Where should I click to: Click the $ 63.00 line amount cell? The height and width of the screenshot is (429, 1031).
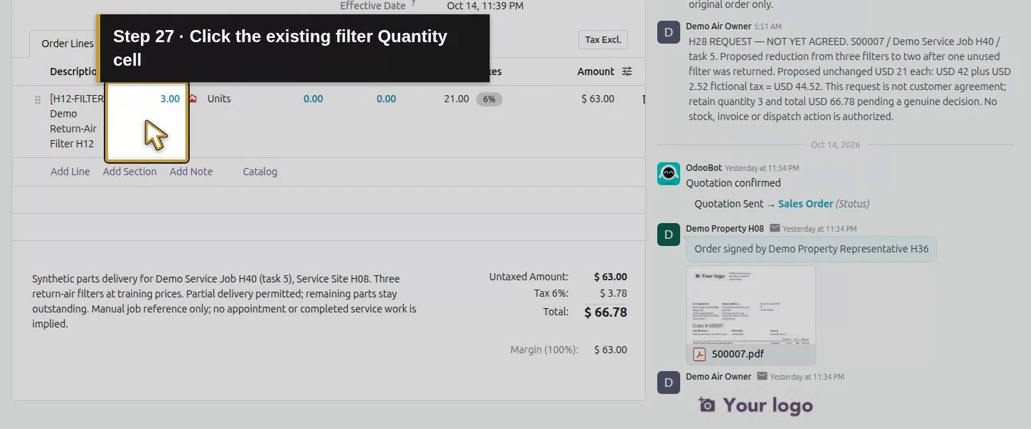pyautogui.click(x=598, y=99)
